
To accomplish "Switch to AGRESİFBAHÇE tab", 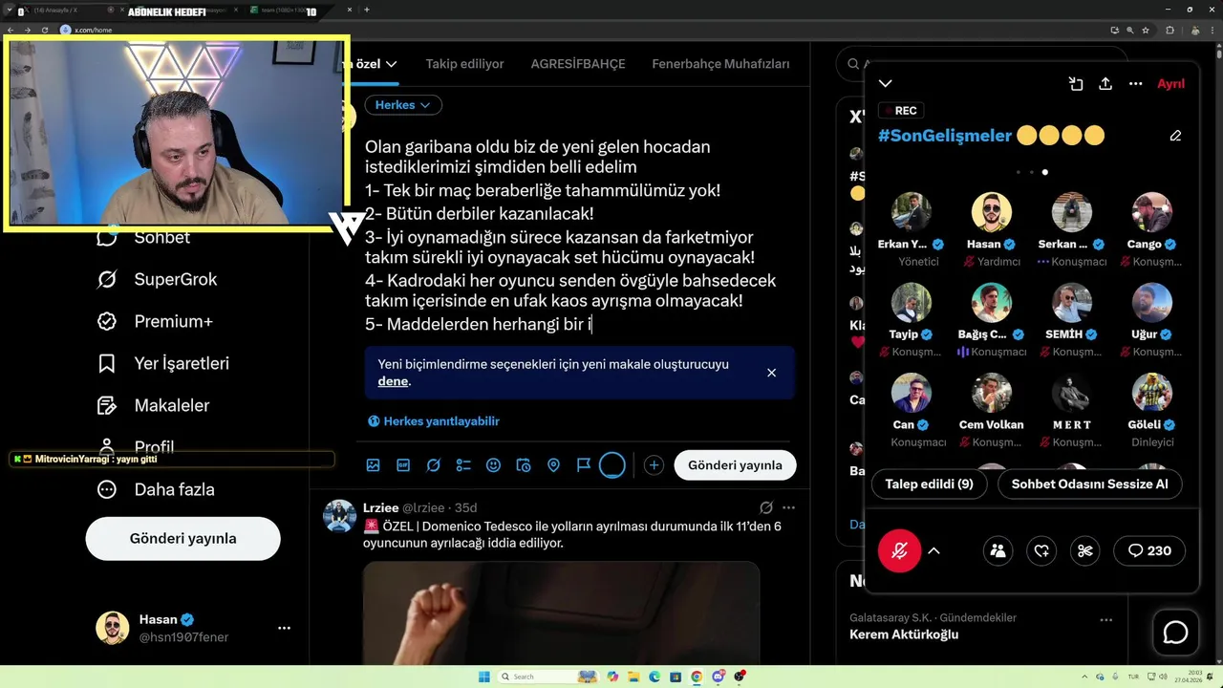I will coord(578,64).
